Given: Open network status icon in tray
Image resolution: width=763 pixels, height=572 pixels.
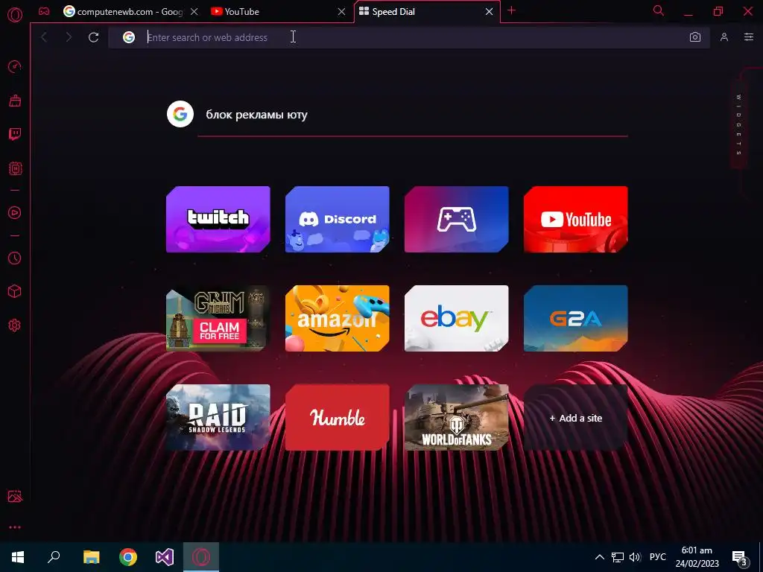Looking at the screenshot, I should (x=617, y=557).
